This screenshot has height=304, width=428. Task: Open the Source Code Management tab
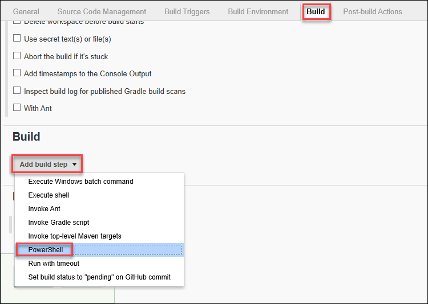102,12
